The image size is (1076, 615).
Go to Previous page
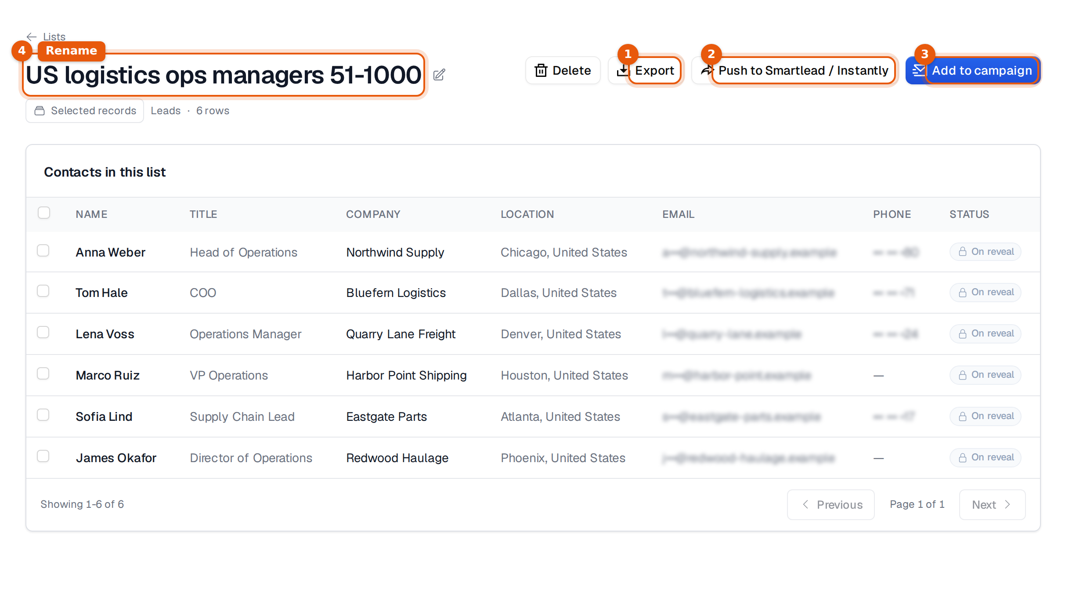point(831,505)
